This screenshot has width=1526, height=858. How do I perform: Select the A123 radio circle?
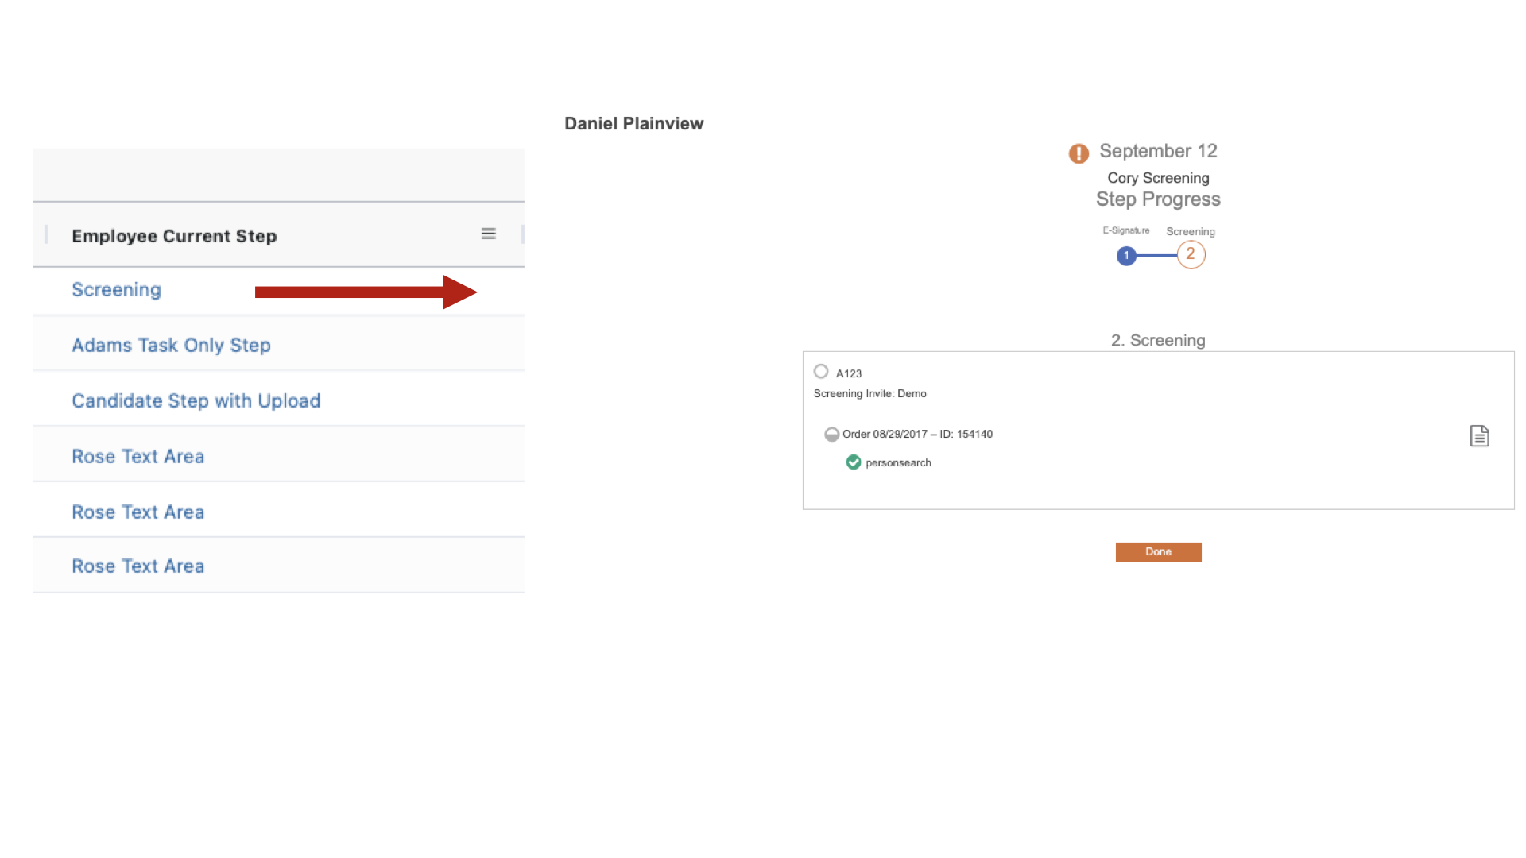[821, 372]
